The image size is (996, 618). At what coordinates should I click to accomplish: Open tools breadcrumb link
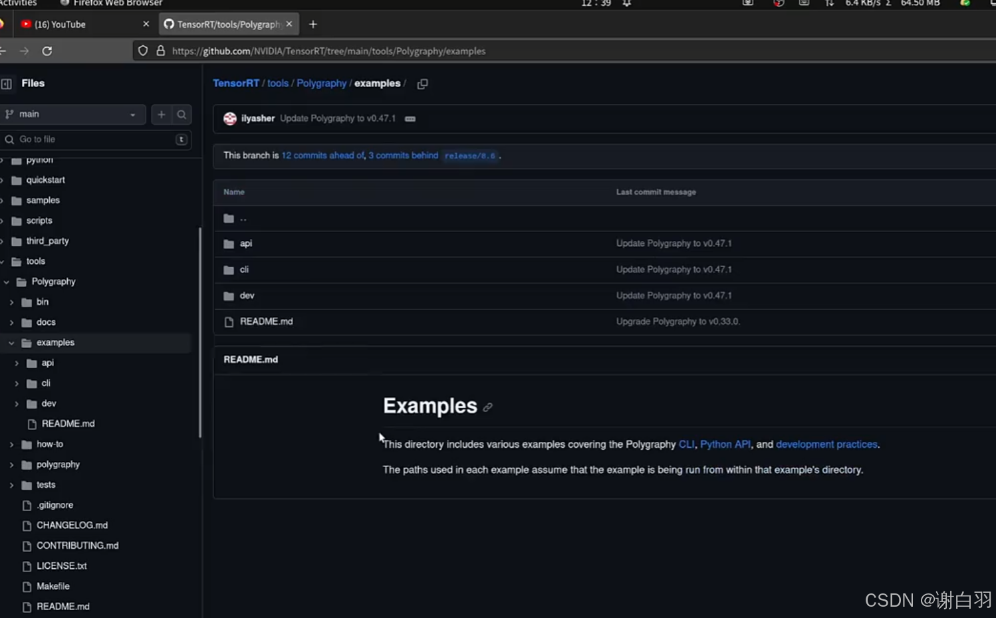pos(278,84)
